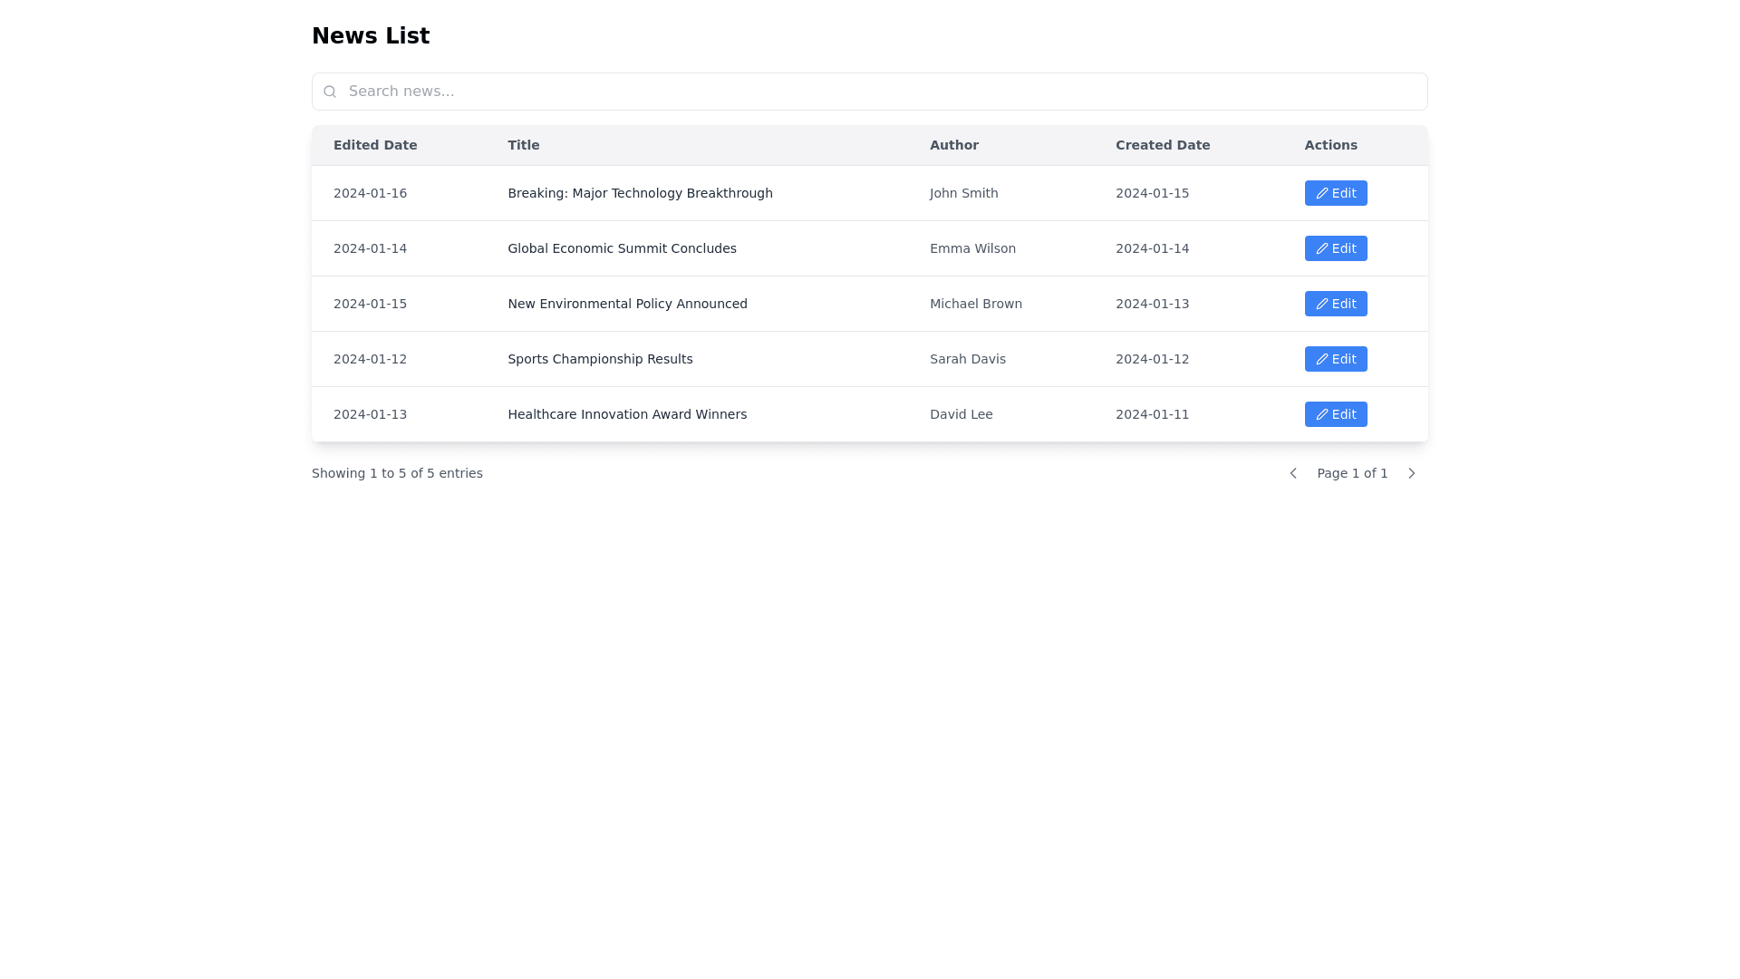Go to next page chevron
Viewport: 1740px width, 979px height.
coord(1411,473)
